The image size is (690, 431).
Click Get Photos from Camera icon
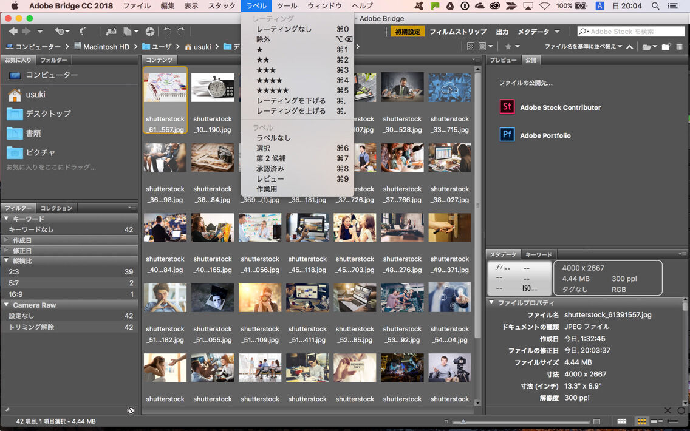(x=111, y=31)
